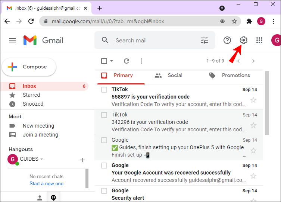Open Chrome tab search dropdown
281x202 pixels.
click(222, 8)
